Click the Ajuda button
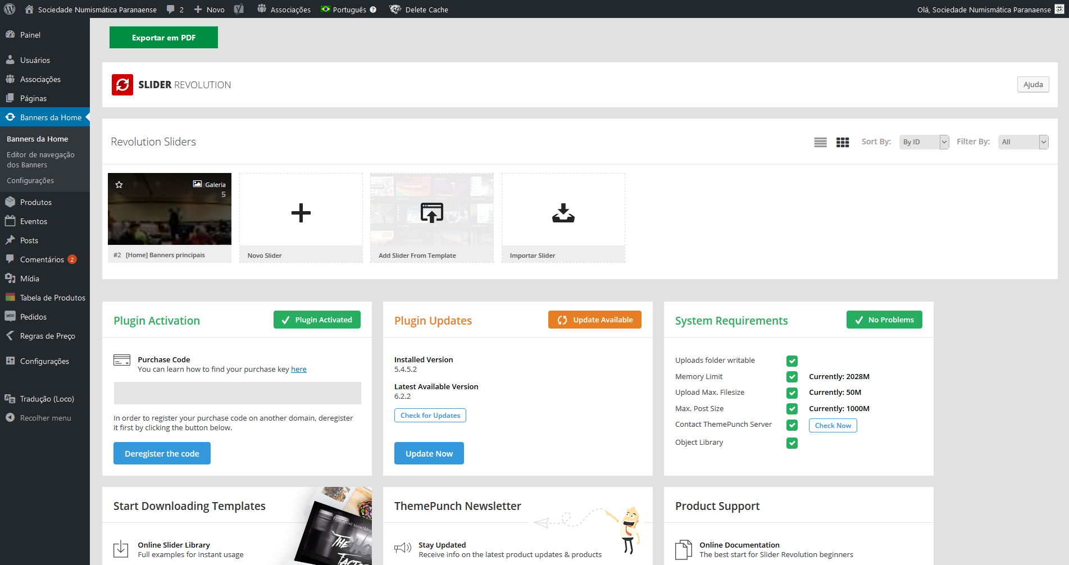The height and width of the screenshot is (565, 1069). pos(1033,84)
